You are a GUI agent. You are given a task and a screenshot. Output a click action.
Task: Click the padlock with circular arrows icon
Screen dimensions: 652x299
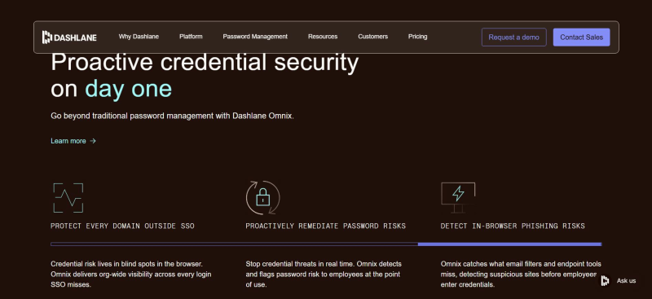tap(262, 197)
